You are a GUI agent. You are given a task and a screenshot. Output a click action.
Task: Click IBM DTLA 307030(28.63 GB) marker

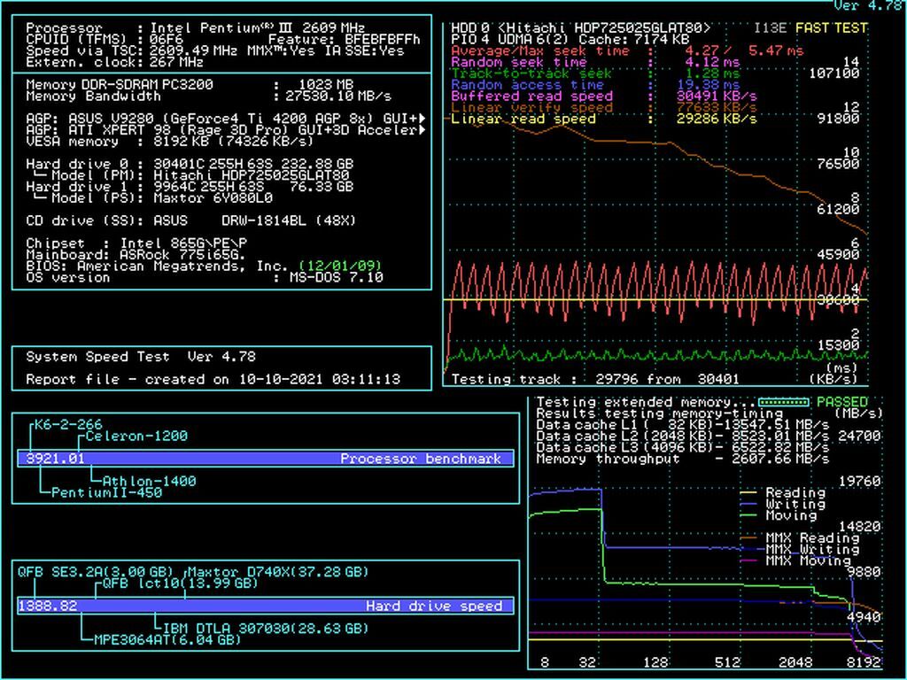(x=266, y=629)
